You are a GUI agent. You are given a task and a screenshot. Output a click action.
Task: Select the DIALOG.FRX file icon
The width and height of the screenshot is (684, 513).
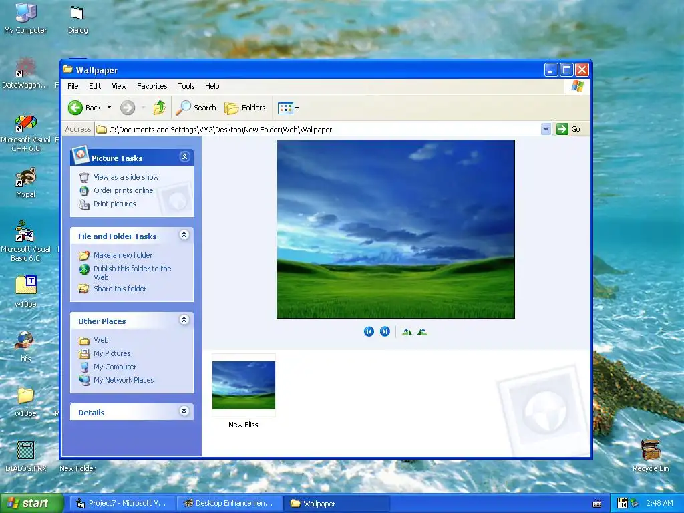click(x=26, y=456)
